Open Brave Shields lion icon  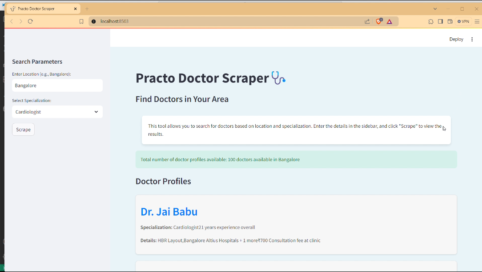click(x=379, y=21)
